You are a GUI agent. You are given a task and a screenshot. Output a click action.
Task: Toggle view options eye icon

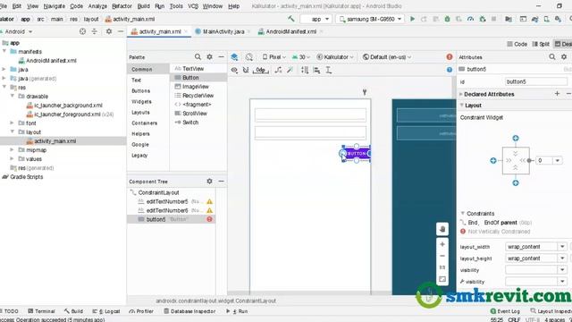[x=234, y=70]
